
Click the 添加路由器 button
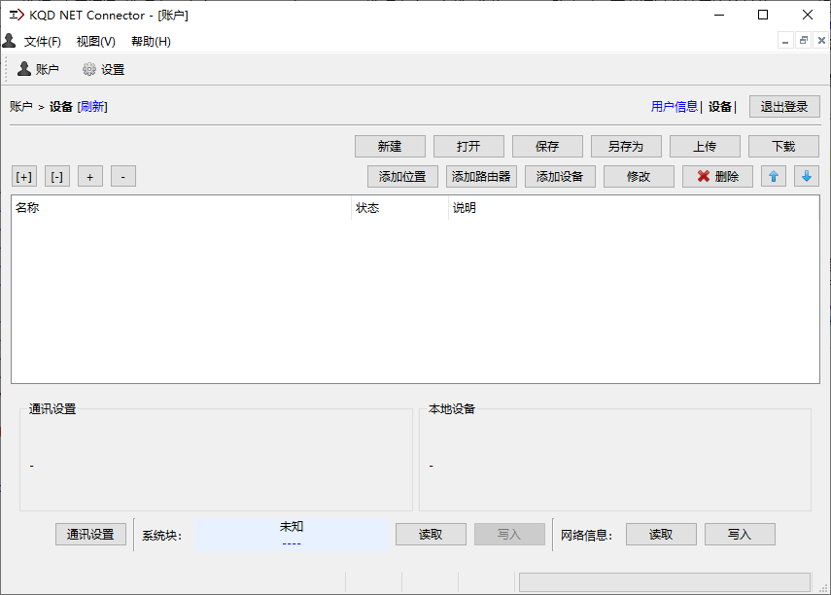[x=481, y=176]
